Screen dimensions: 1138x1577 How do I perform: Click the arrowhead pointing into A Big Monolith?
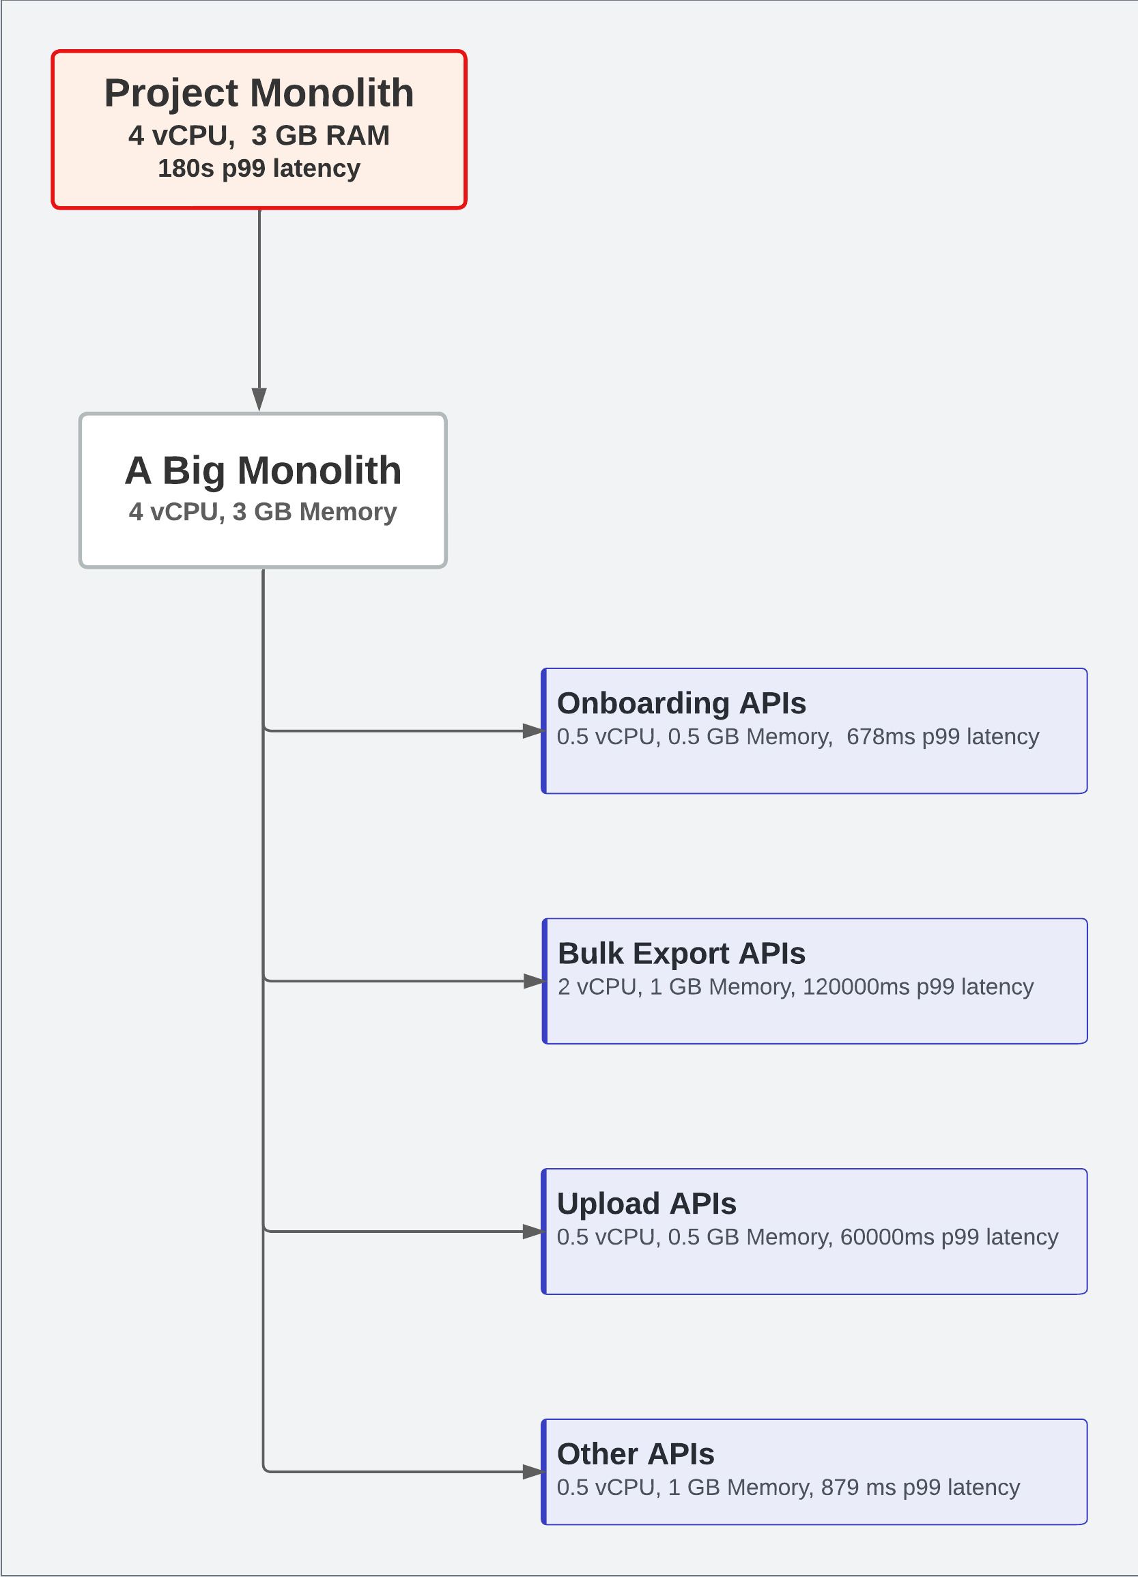pyautogui.click(x=259, y=400)
